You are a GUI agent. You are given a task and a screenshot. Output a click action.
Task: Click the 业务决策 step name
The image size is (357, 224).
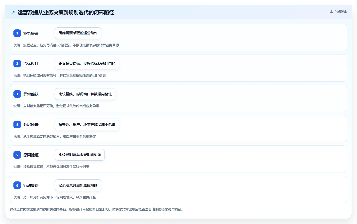tap(31, 33)
